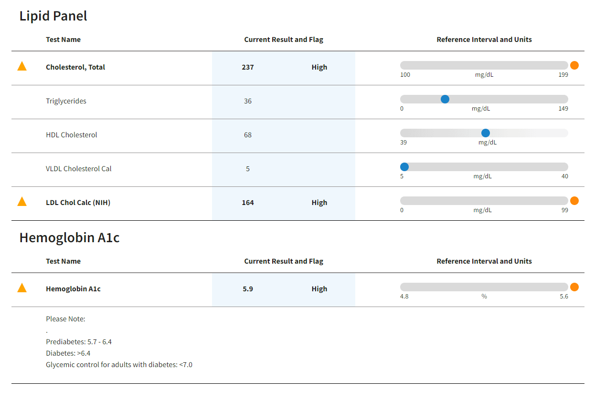Click the High flag on LDL Chol Calc
The image size is (616, 400).
(319, 203)
